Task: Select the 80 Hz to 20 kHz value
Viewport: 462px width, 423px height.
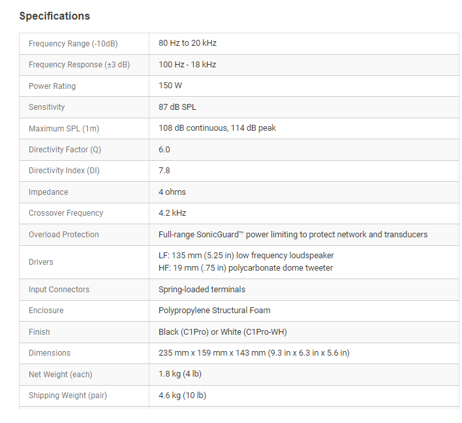Action: click(187, 43)
